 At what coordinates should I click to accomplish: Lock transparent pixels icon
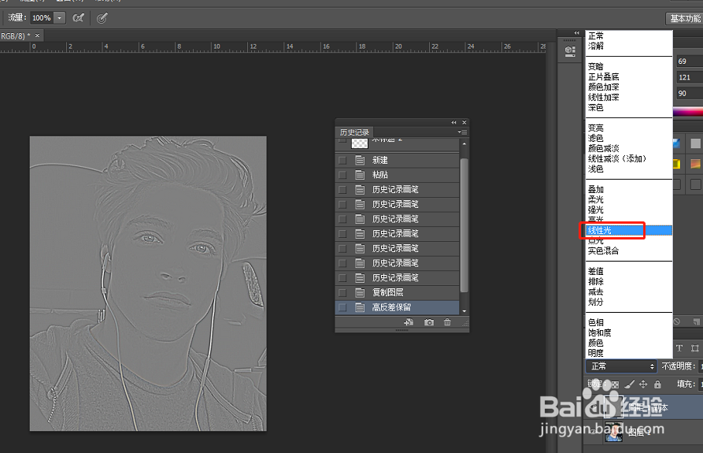[615, 384]
